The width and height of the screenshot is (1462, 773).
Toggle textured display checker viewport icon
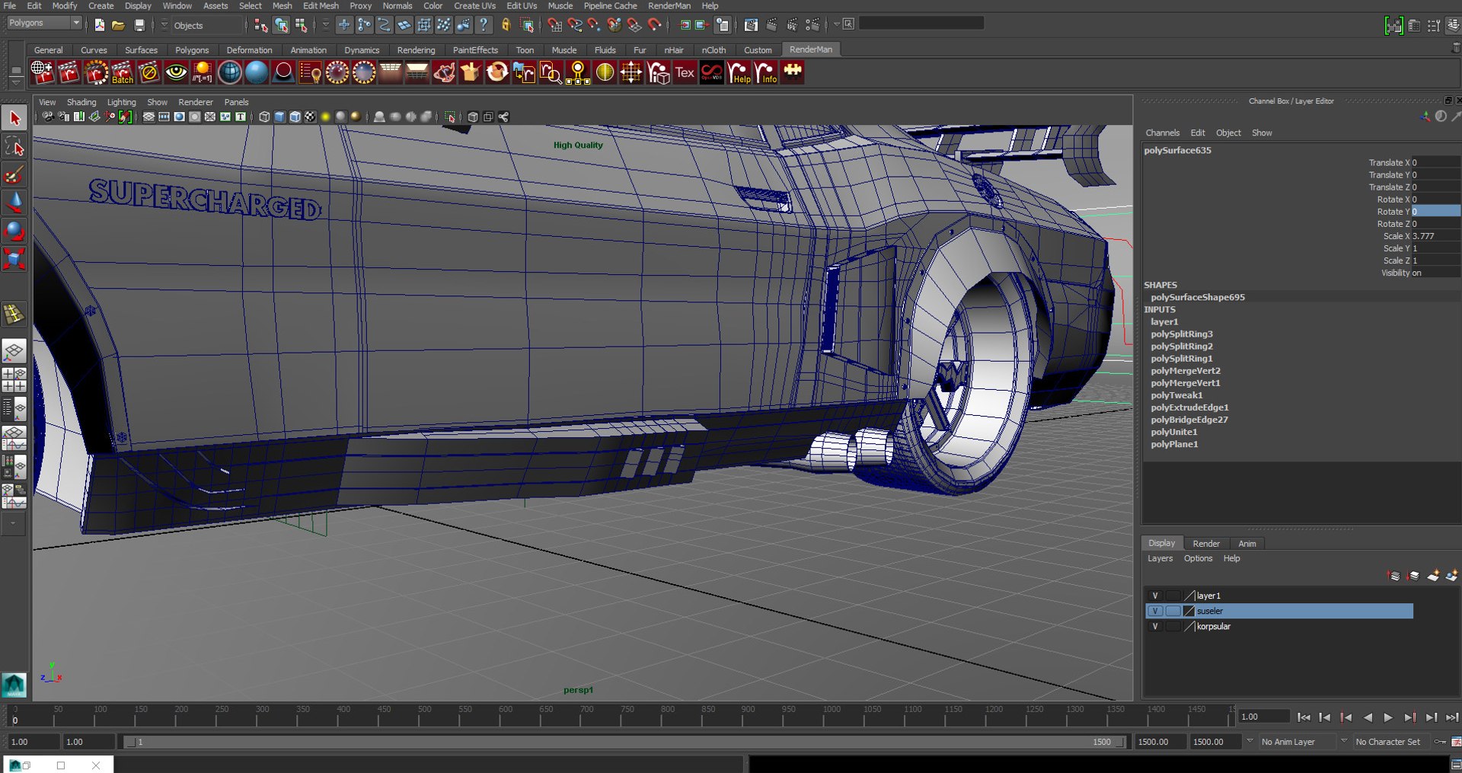310,117
